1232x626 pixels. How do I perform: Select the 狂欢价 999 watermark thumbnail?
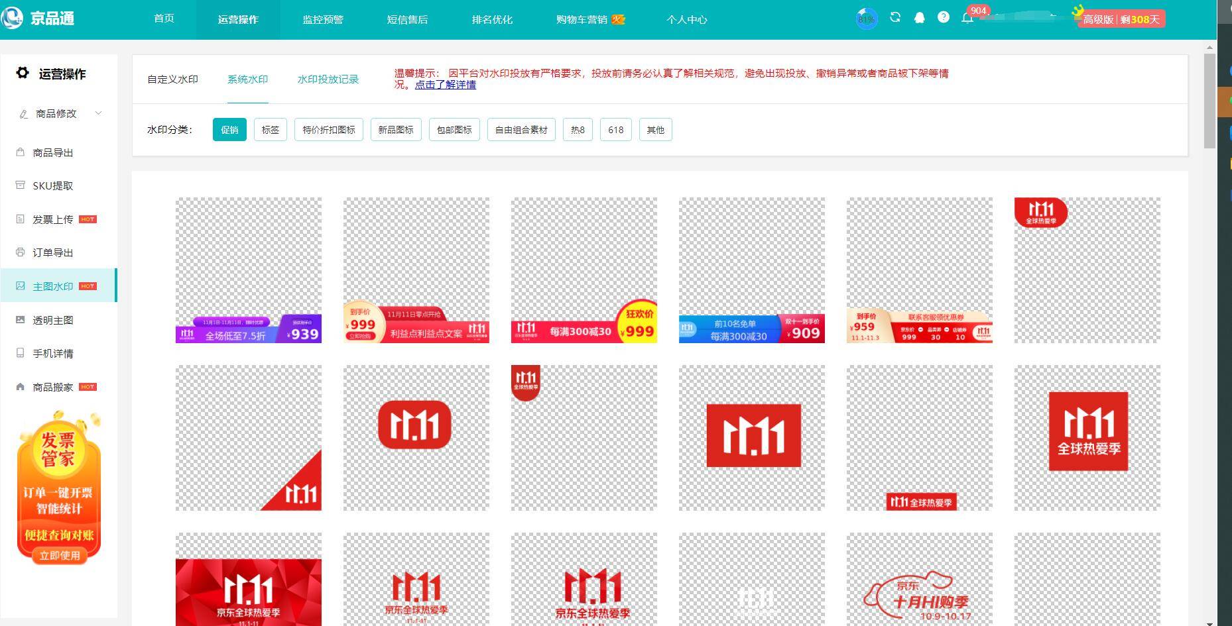(x=584, y=270)
